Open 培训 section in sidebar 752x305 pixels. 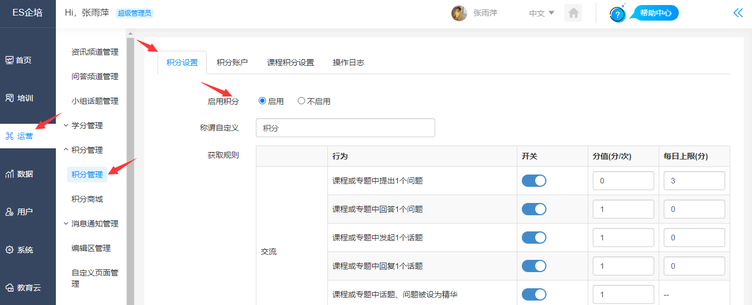click(20, 98)
